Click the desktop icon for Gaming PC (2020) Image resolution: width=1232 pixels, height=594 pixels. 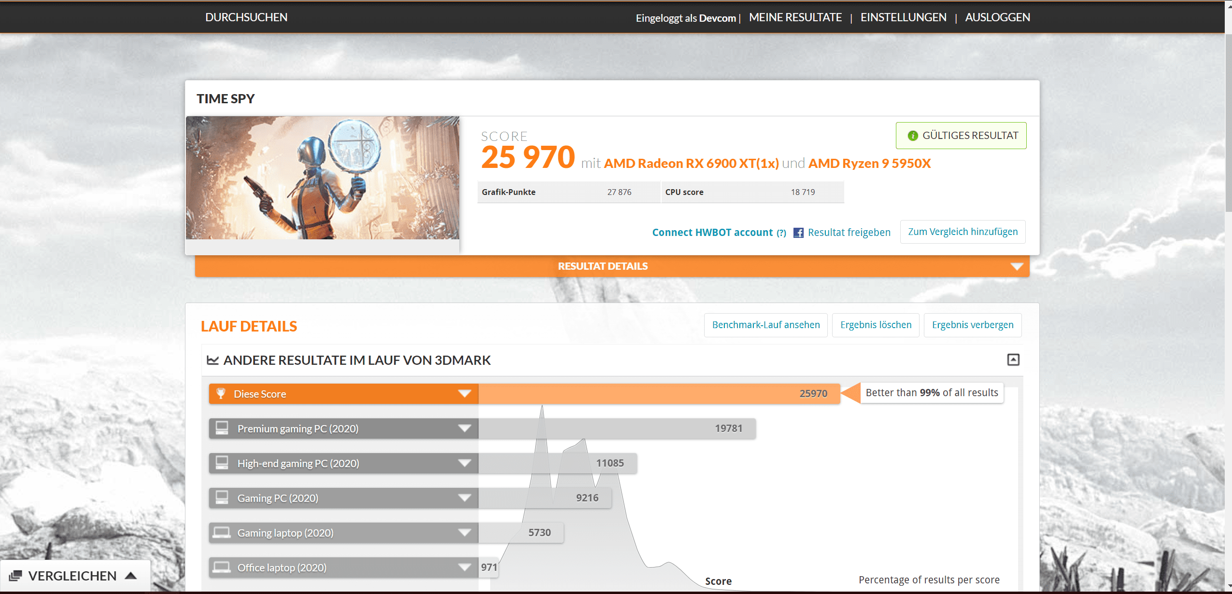[x=222, y=498]
